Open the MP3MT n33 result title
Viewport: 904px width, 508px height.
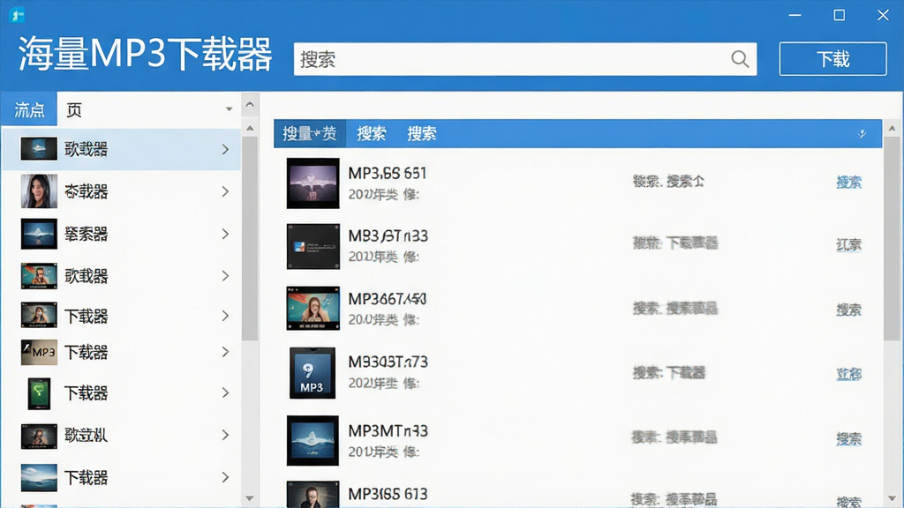click(388, 430)
